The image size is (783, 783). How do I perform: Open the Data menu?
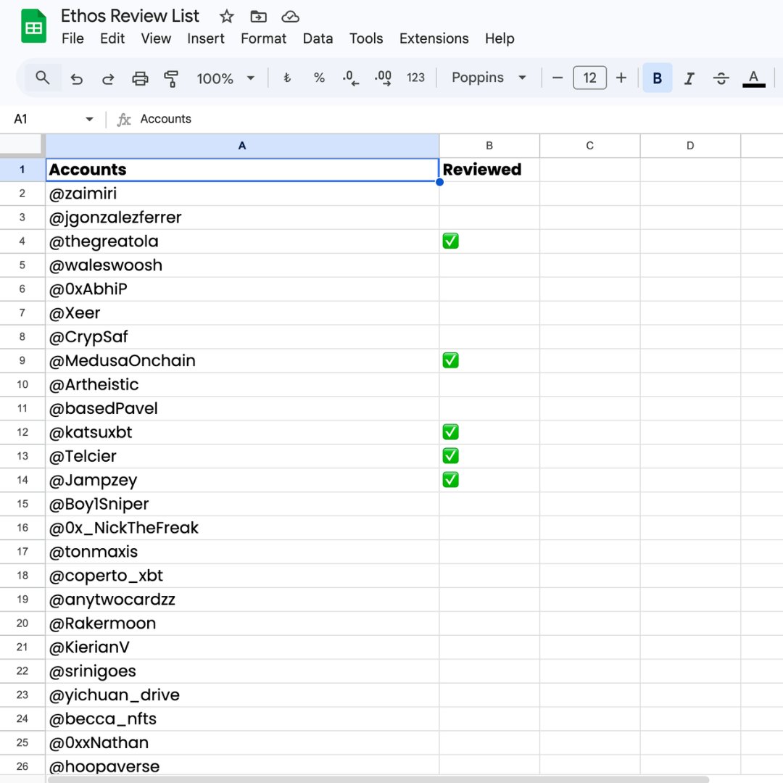coord(318,38)
